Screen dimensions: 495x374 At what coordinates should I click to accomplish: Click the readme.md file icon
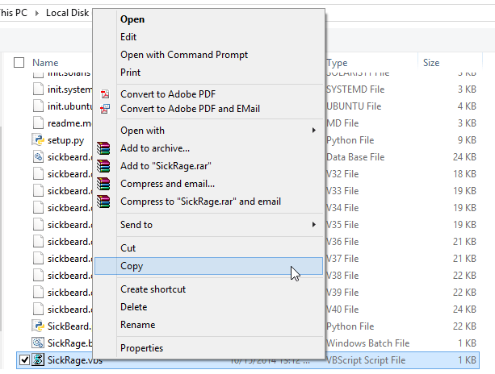tap(38, 123)
